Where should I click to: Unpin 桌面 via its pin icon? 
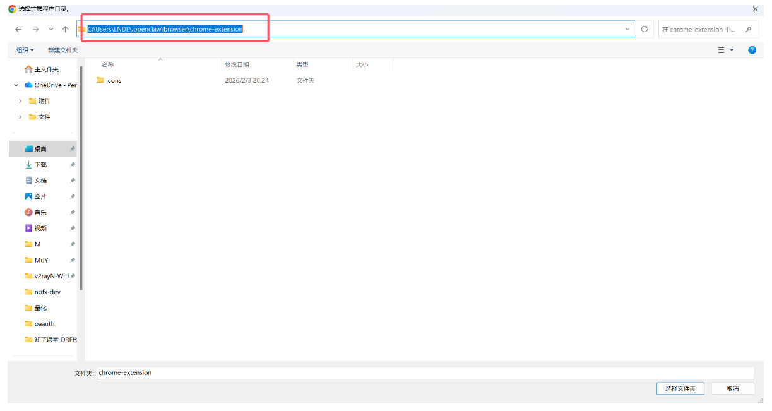click(73, 149)
